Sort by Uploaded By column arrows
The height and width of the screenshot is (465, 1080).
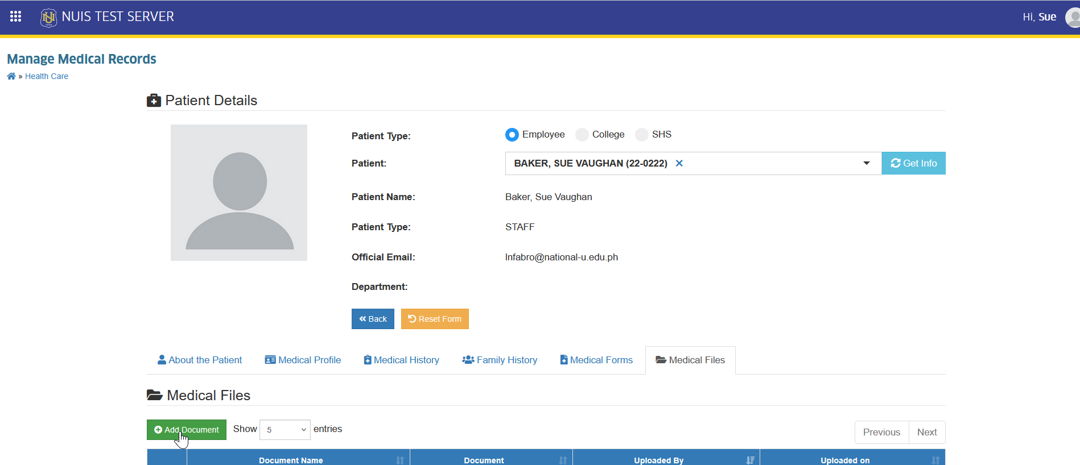[x=750, y=460]
